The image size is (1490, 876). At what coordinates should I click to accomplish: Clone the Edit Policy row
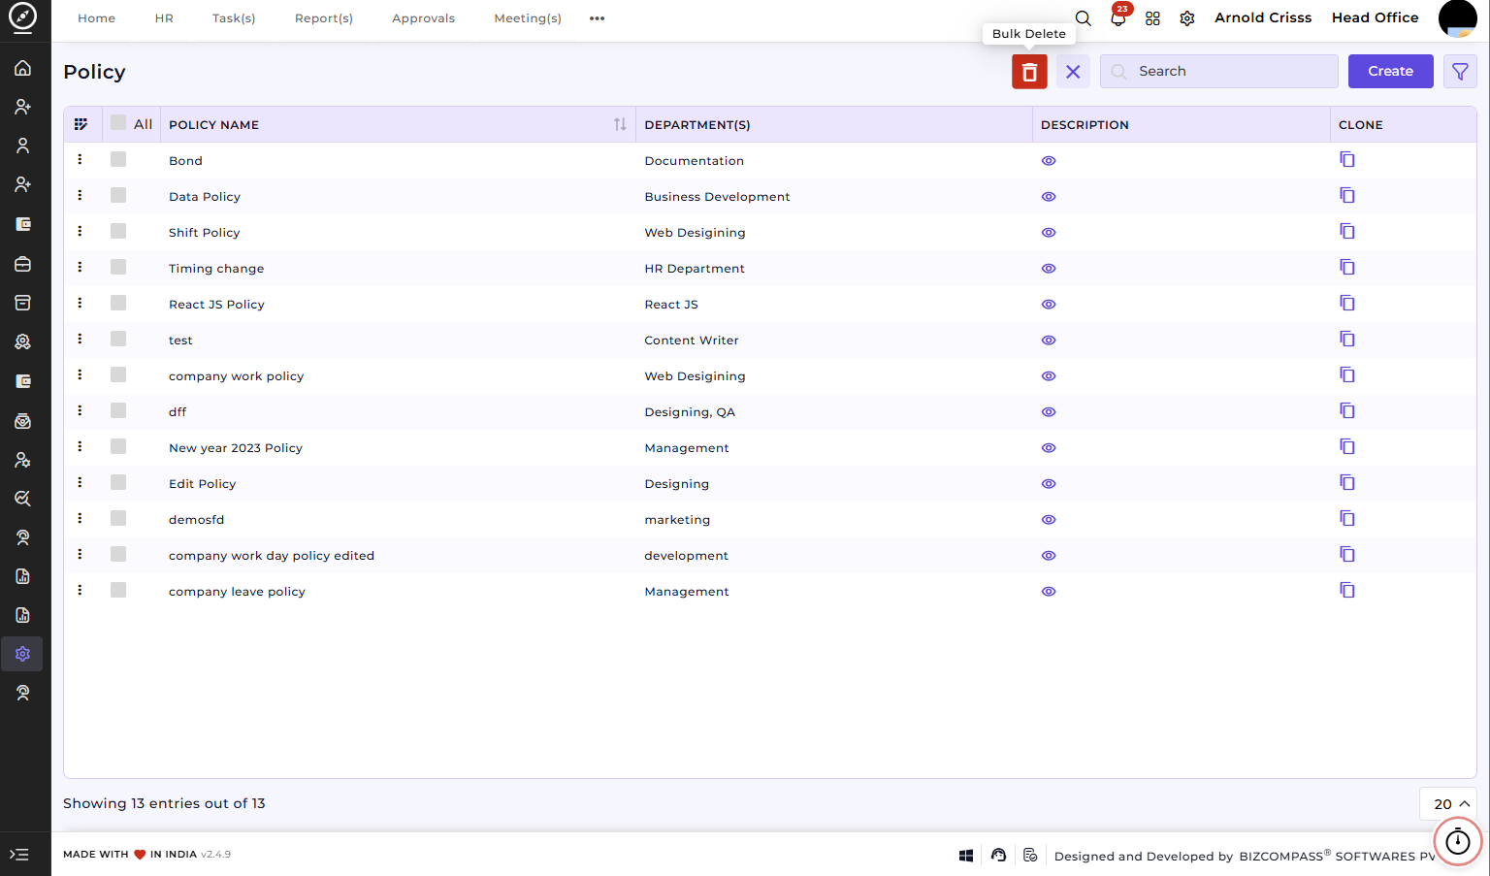(x=1347, y=482)
